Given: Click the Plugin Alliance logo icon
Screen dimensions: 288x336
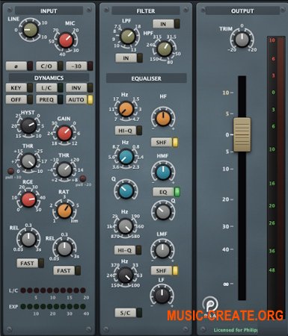Looking at the screenshot, I should tap(210, 305).
